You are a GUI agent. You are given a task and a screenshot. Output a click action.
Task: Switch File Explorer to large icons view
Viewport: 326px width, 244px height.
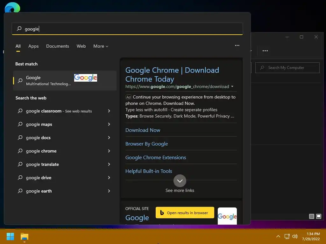coord(318,216)
